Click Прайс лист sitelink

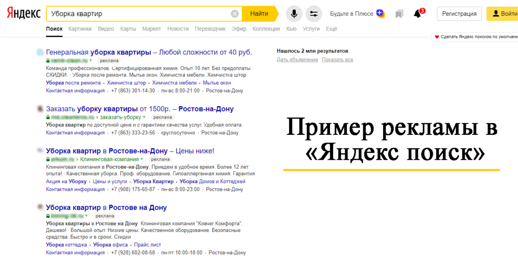click(147, 245)
